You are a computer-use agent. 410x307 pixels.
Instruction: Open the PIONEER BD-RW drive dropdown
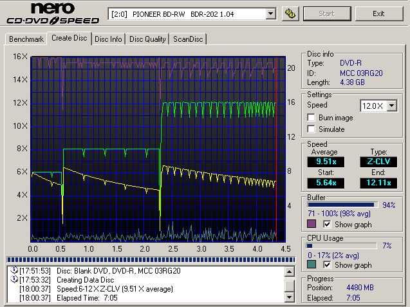[270, 14]
